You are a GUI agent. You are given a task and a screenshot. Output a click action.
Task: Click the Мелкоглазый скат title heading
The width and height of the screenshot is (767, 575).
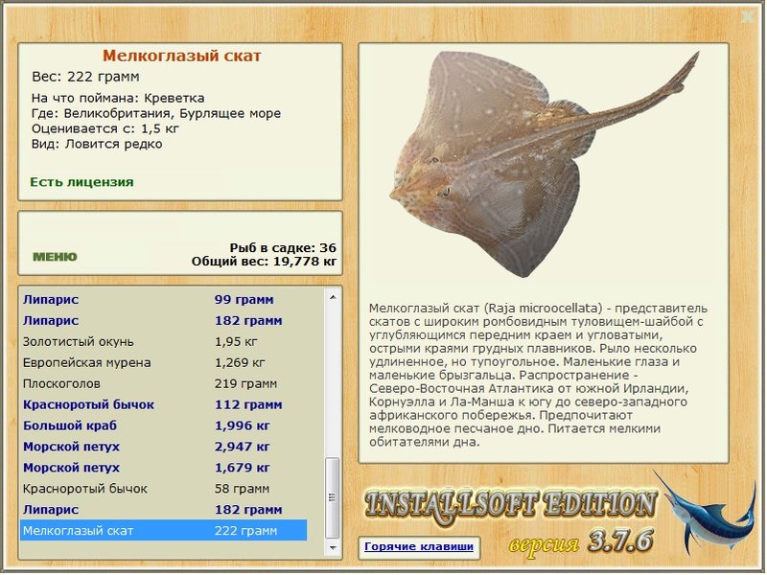tap(181, 56)
